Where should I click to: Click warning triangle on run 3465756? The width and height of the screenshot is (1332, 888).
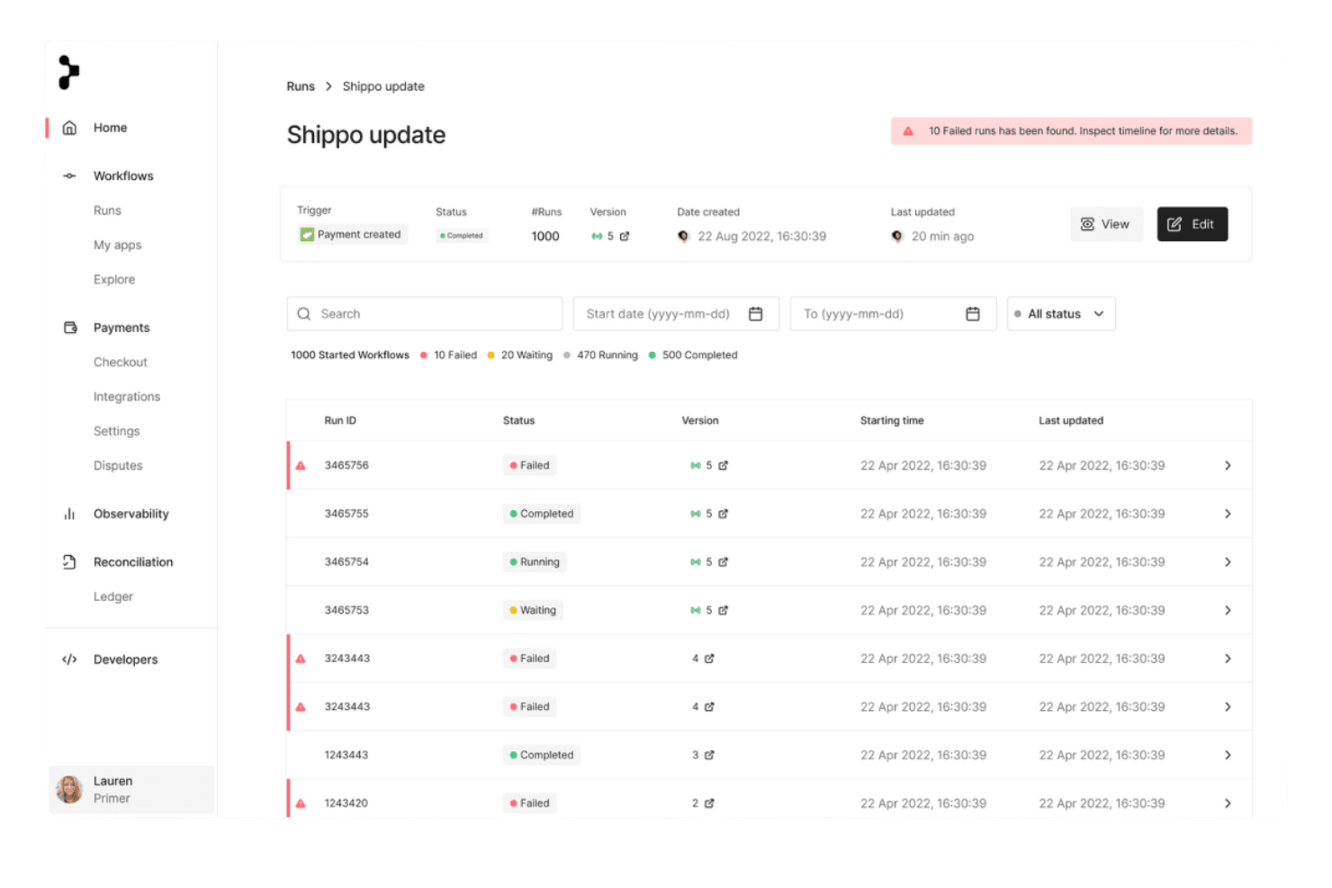(x=301, y=466)
